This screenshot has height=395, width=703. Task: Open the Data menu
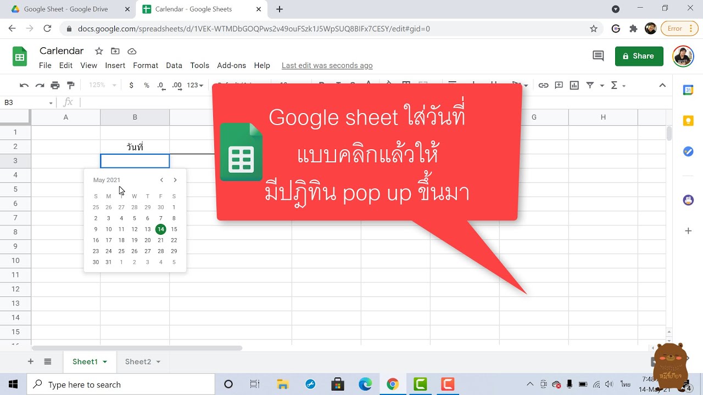[x=174, y=65]
